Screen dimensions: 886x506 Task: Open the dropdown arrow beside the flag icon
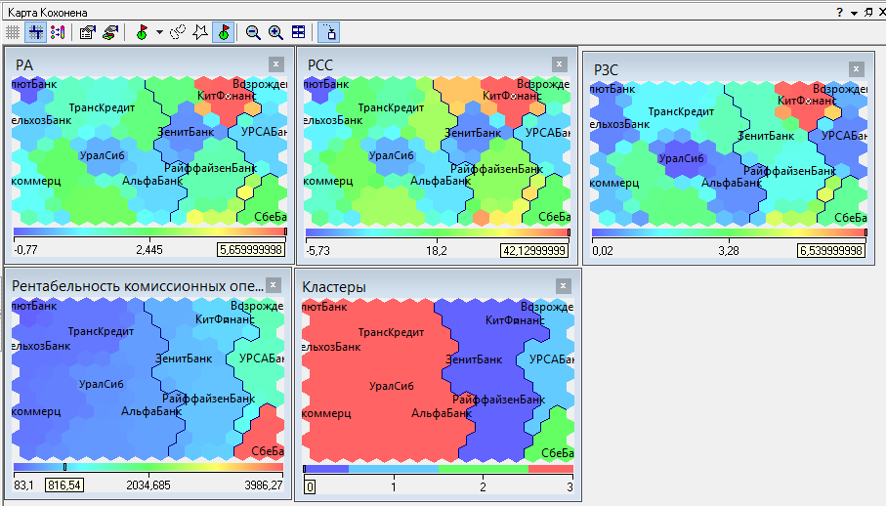(x=159, y=33)
